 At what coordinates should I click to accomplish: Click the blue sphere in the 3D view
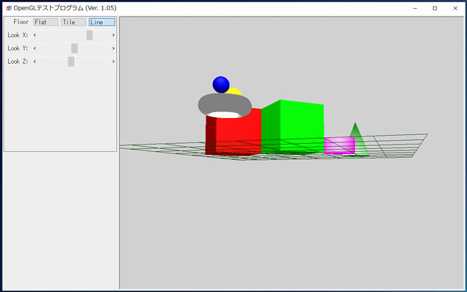point(221,84)
